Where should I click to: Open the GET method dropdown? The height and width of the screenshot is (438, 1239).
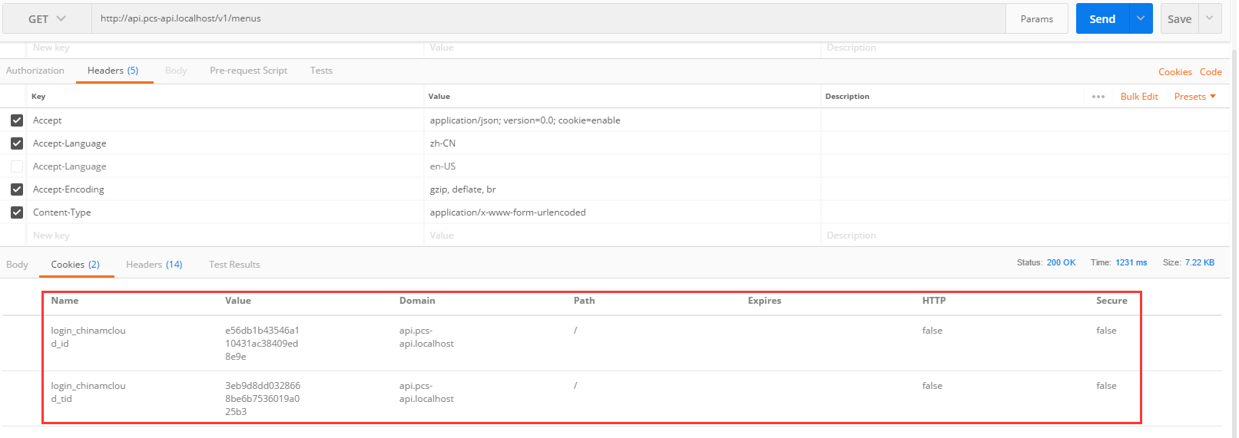47,18
